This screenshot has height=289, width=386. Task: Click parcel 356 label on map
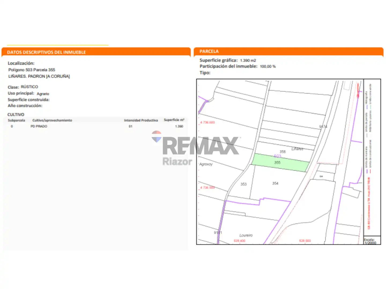click(x=283, y=152)
